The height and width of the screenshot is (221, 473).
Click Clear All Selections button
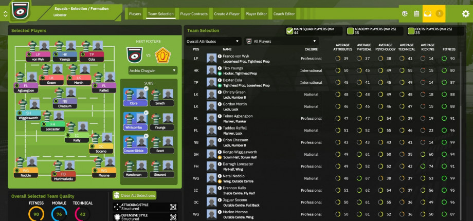coord(135,195)
